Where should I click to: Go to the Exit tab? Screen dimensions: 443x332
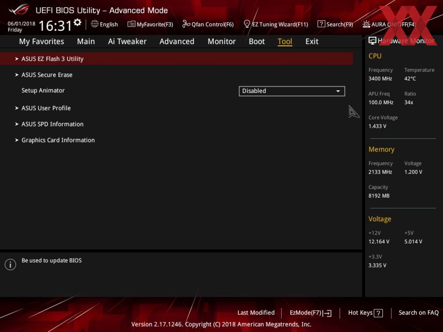[312, 41]
